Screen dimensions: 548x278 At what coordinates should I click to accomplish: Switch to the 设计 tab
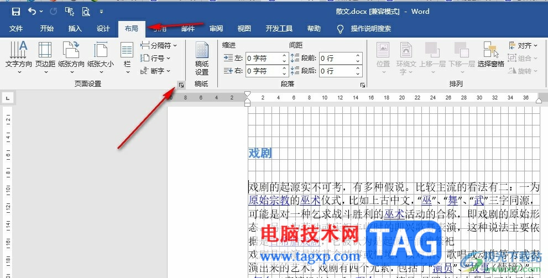coord(103,29)
